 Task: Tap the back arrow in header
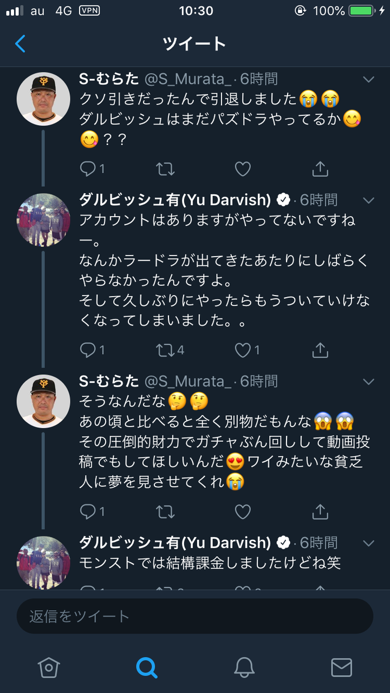[x=20, y=43]
